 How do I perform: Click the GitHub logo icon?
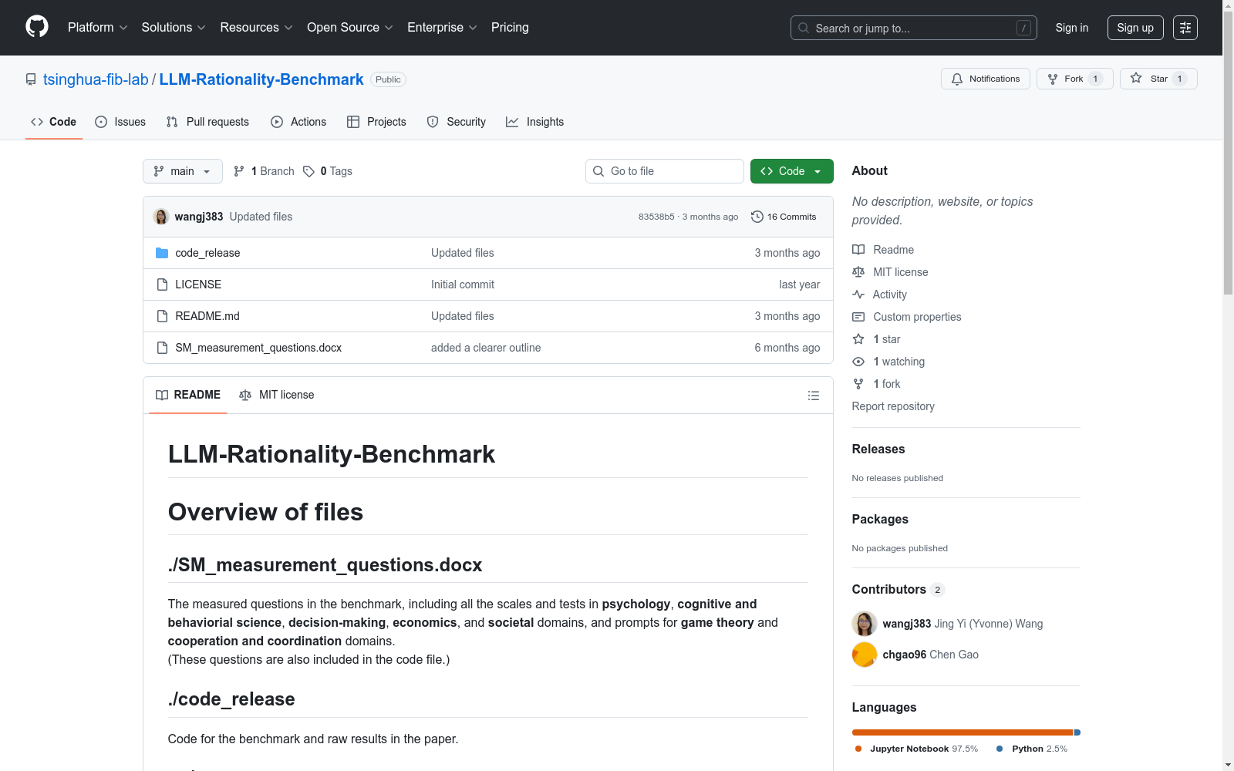click(x=37, y=27)
